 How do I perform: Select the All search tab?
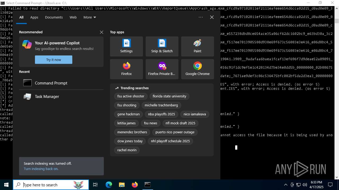click(x=21, y=17)
